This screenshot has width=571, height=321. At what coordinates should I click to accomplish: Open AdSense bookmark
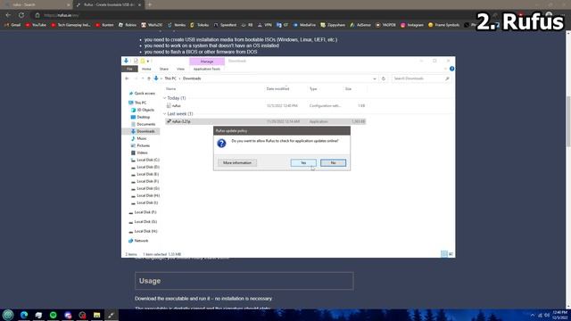pyautogui.click(x=360, y=25)
